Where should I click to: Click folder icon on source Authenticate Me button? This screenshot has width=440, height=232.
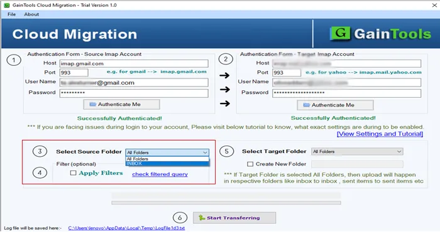[x=92, y=104]
